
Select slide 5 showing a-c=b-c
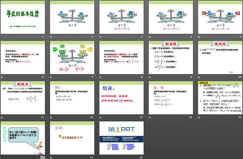click(220, 17)
